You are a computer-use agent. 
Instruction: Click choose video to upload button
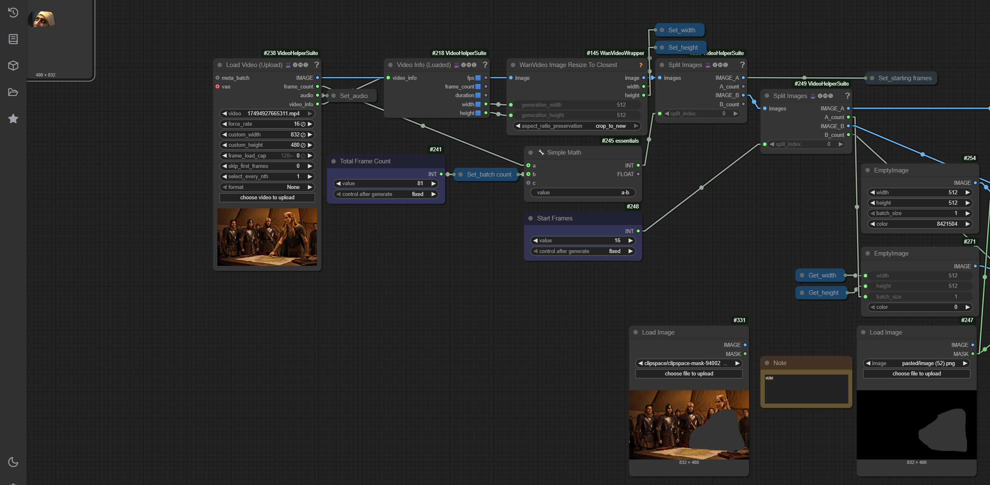(x=267, y=198)
